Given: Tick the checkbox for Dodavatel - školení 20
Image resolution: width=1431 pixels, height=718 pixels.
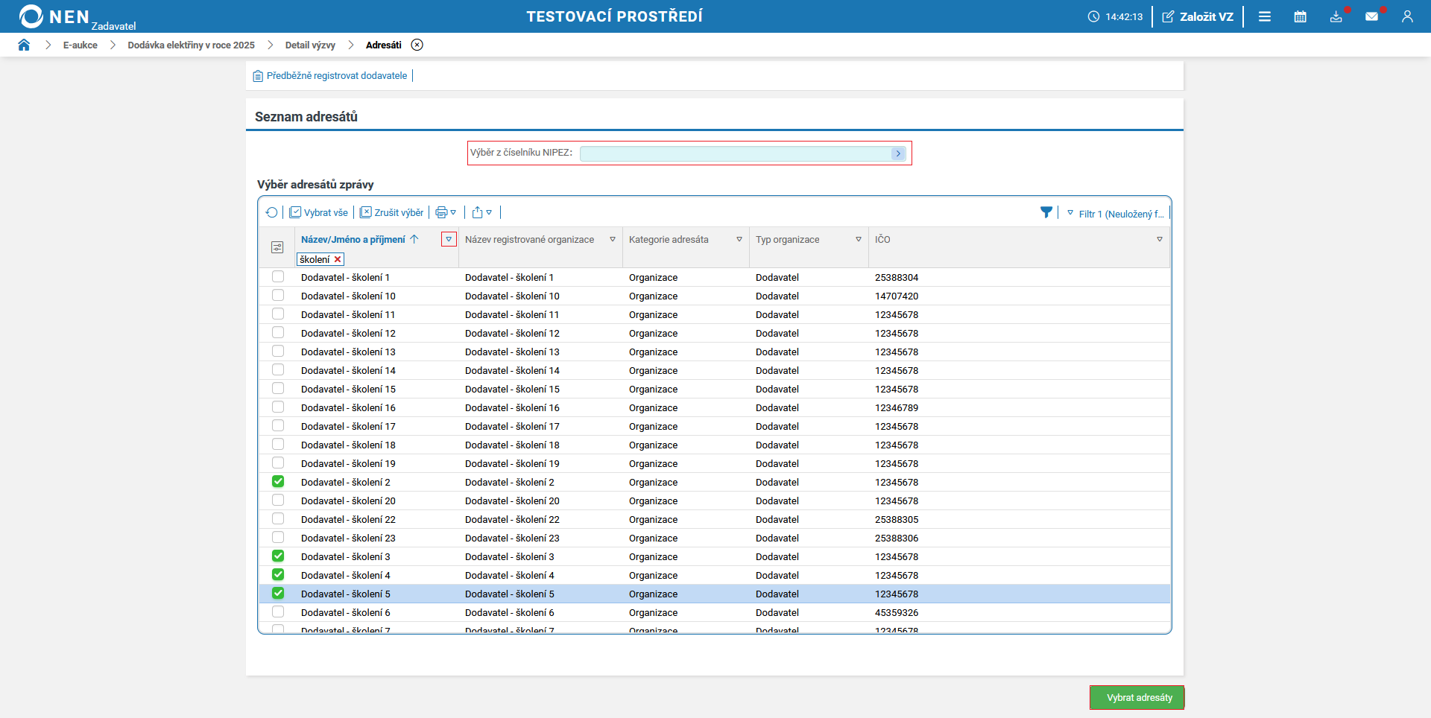Looking at the screenshot, I should click(278, 501).
